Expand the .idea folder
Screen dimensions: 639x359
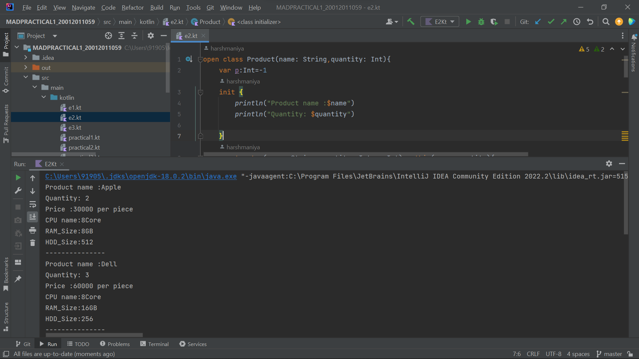pos(26,58)
